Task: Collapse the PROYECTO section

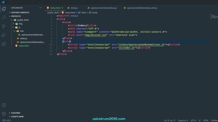Action: 16,16
